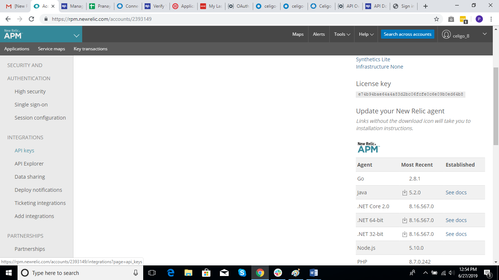Image resolution: width=499 pixels, height=280 pixels.
Task: Click the browser back arrow
Action: click(8, 19)
